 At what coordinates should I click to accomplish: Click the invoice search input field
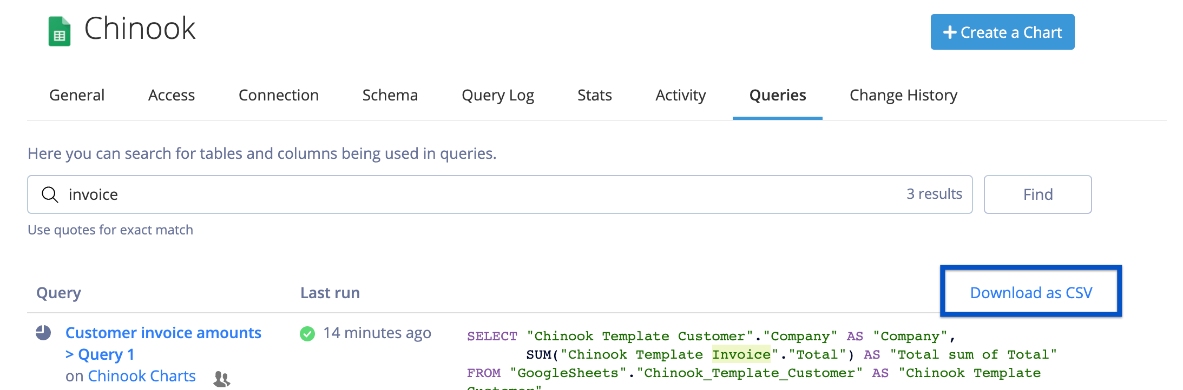(x=500, y=194)
